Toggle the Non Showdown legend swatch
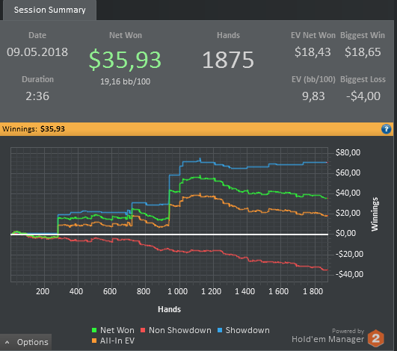 tap(143, 330)
